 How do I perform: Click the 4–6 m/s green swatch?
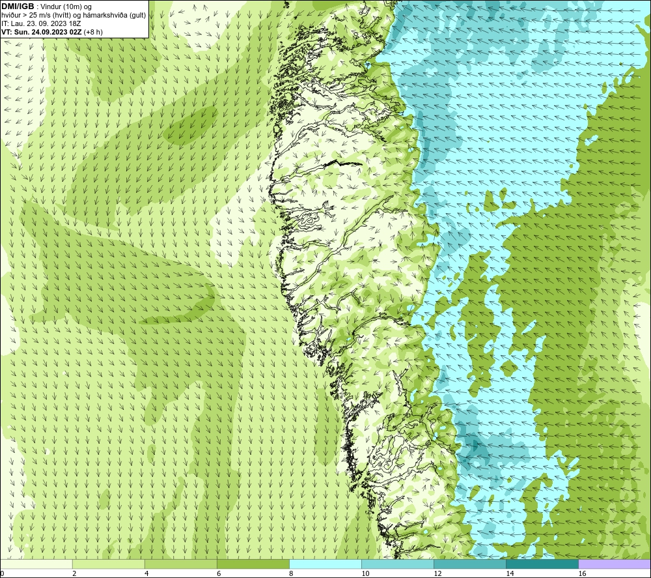[180, 564]
